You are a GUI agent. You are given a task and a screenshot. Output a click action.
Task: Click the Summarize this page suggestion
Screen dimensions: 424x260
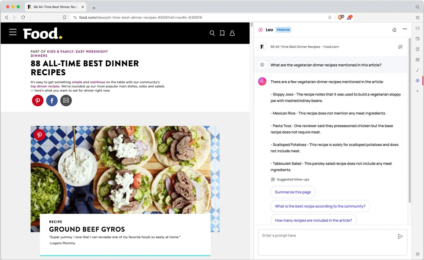293,192
